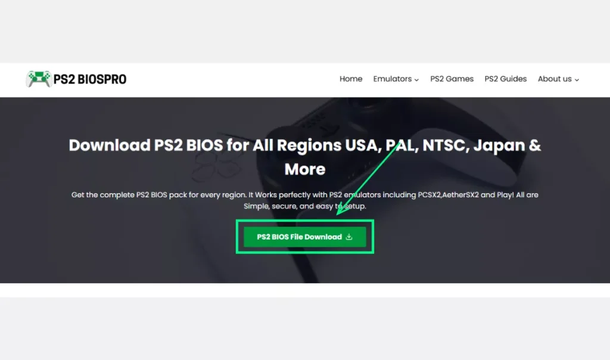Screen dimensions: 610x360
Task: Click the green annotation arrow's pointed tip
Action: tap(338, 213)
